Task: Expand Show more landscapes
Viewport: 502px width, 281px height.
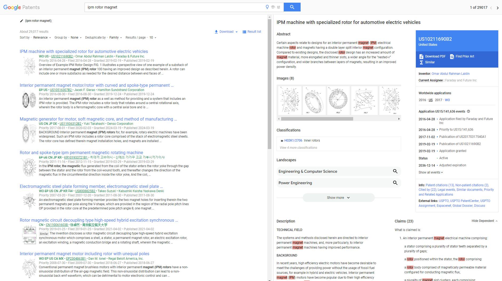Action: [x=338, y=198]
